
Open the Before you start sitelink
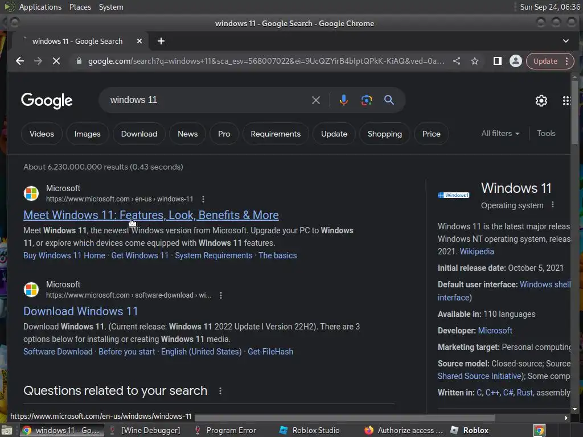tap(127, 352)
